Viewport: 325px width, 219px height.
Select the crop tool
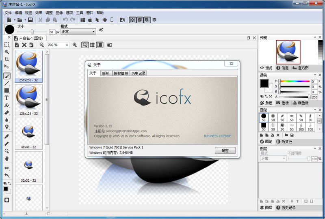click(6, 59)
